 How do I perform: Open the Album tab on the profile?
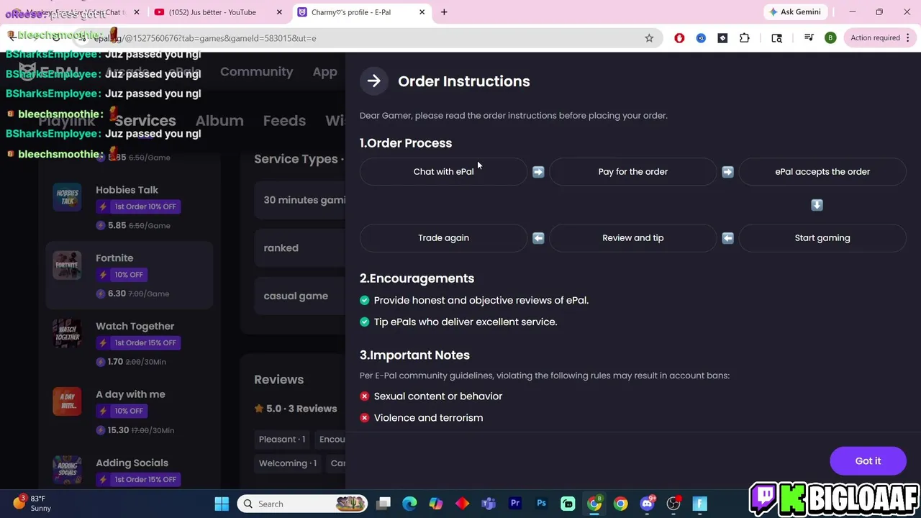[219, 121]
